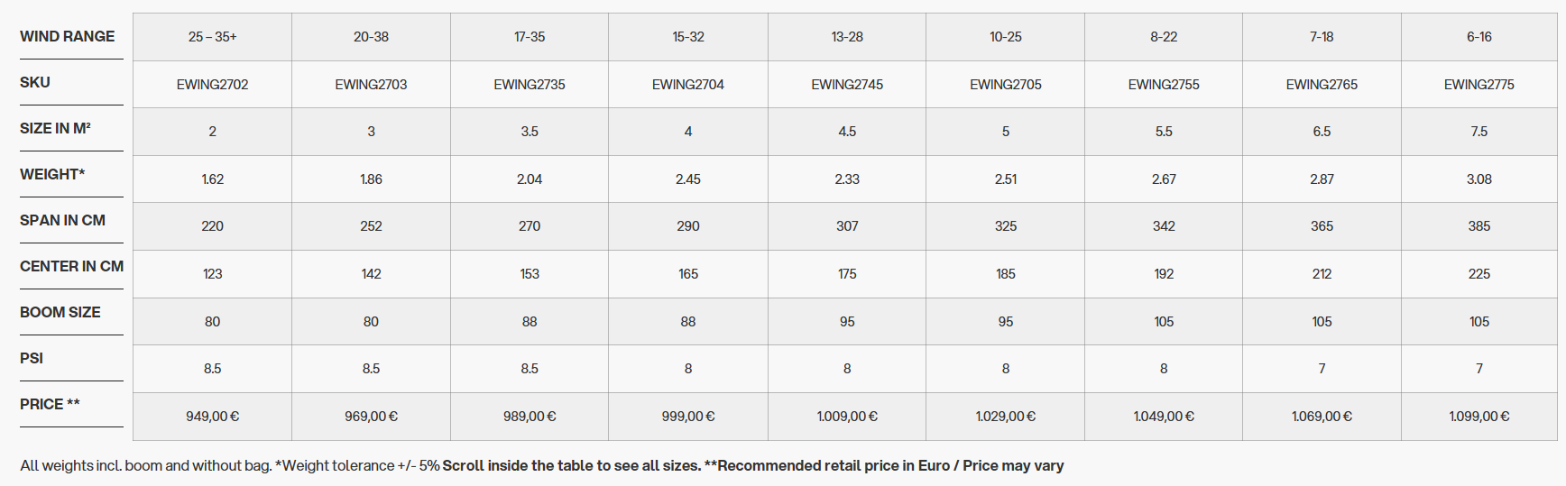The width and height of the screenshot is (1566, 486).
Task: Click the 949,00 € price cell
Action: (212, 417)
